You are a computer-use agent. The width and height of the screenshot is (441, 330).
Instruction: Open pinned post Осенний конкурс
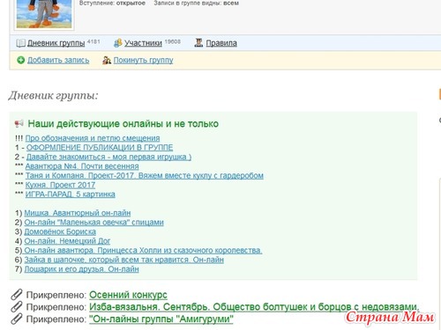point(128,295)
